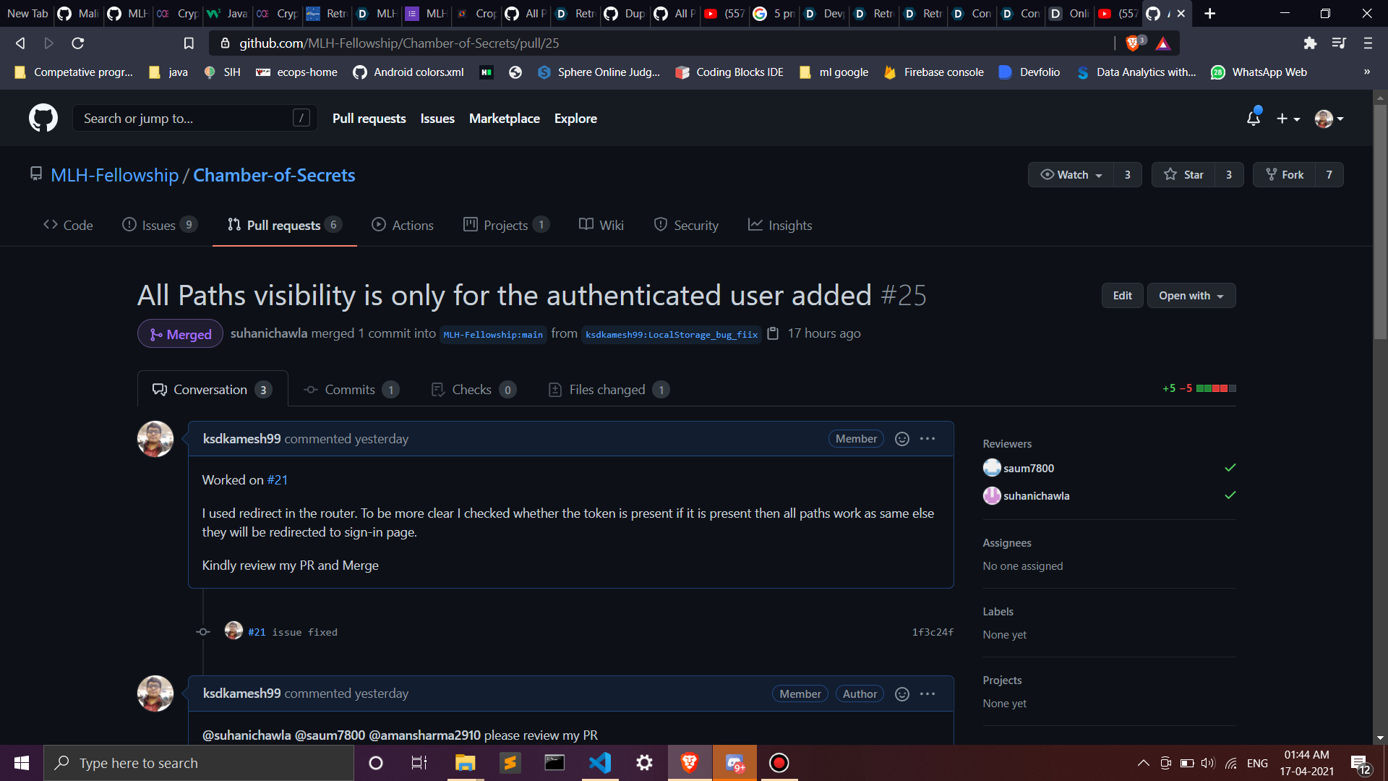This screenshot has height=781, width=1388.
Task: Copy the head branch name clipboard icon
Action: (x=773, y=333)
